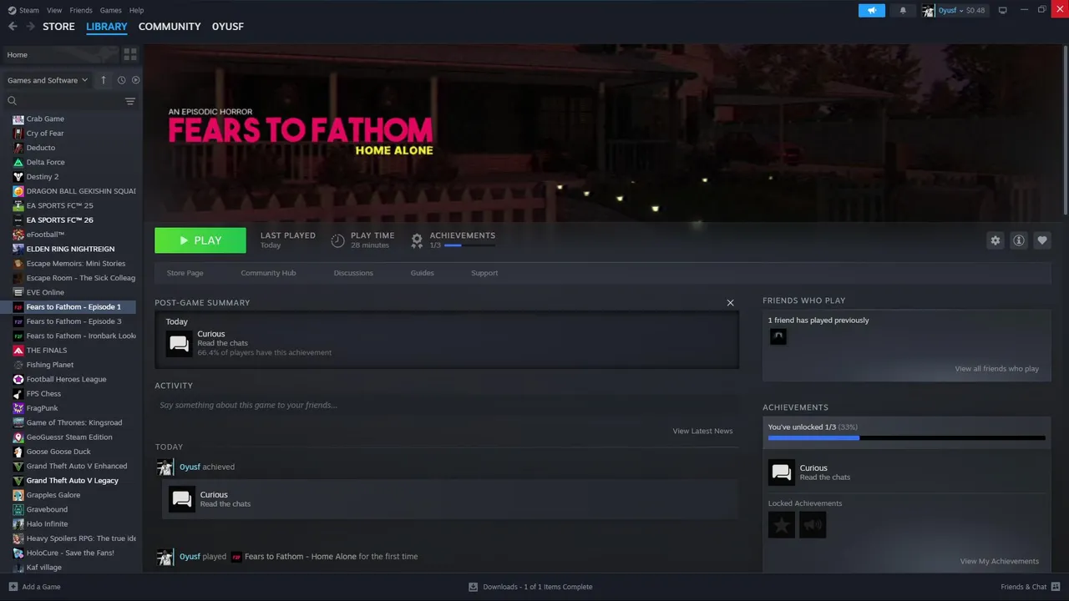Select ELDEN RING NIGHTREIGN in library

coord(71,249)
